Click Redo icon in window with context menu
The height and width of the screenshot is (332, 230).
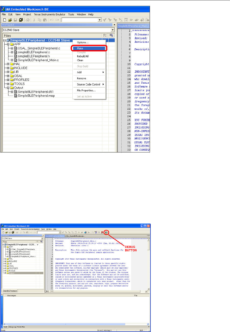click(57, 20)
